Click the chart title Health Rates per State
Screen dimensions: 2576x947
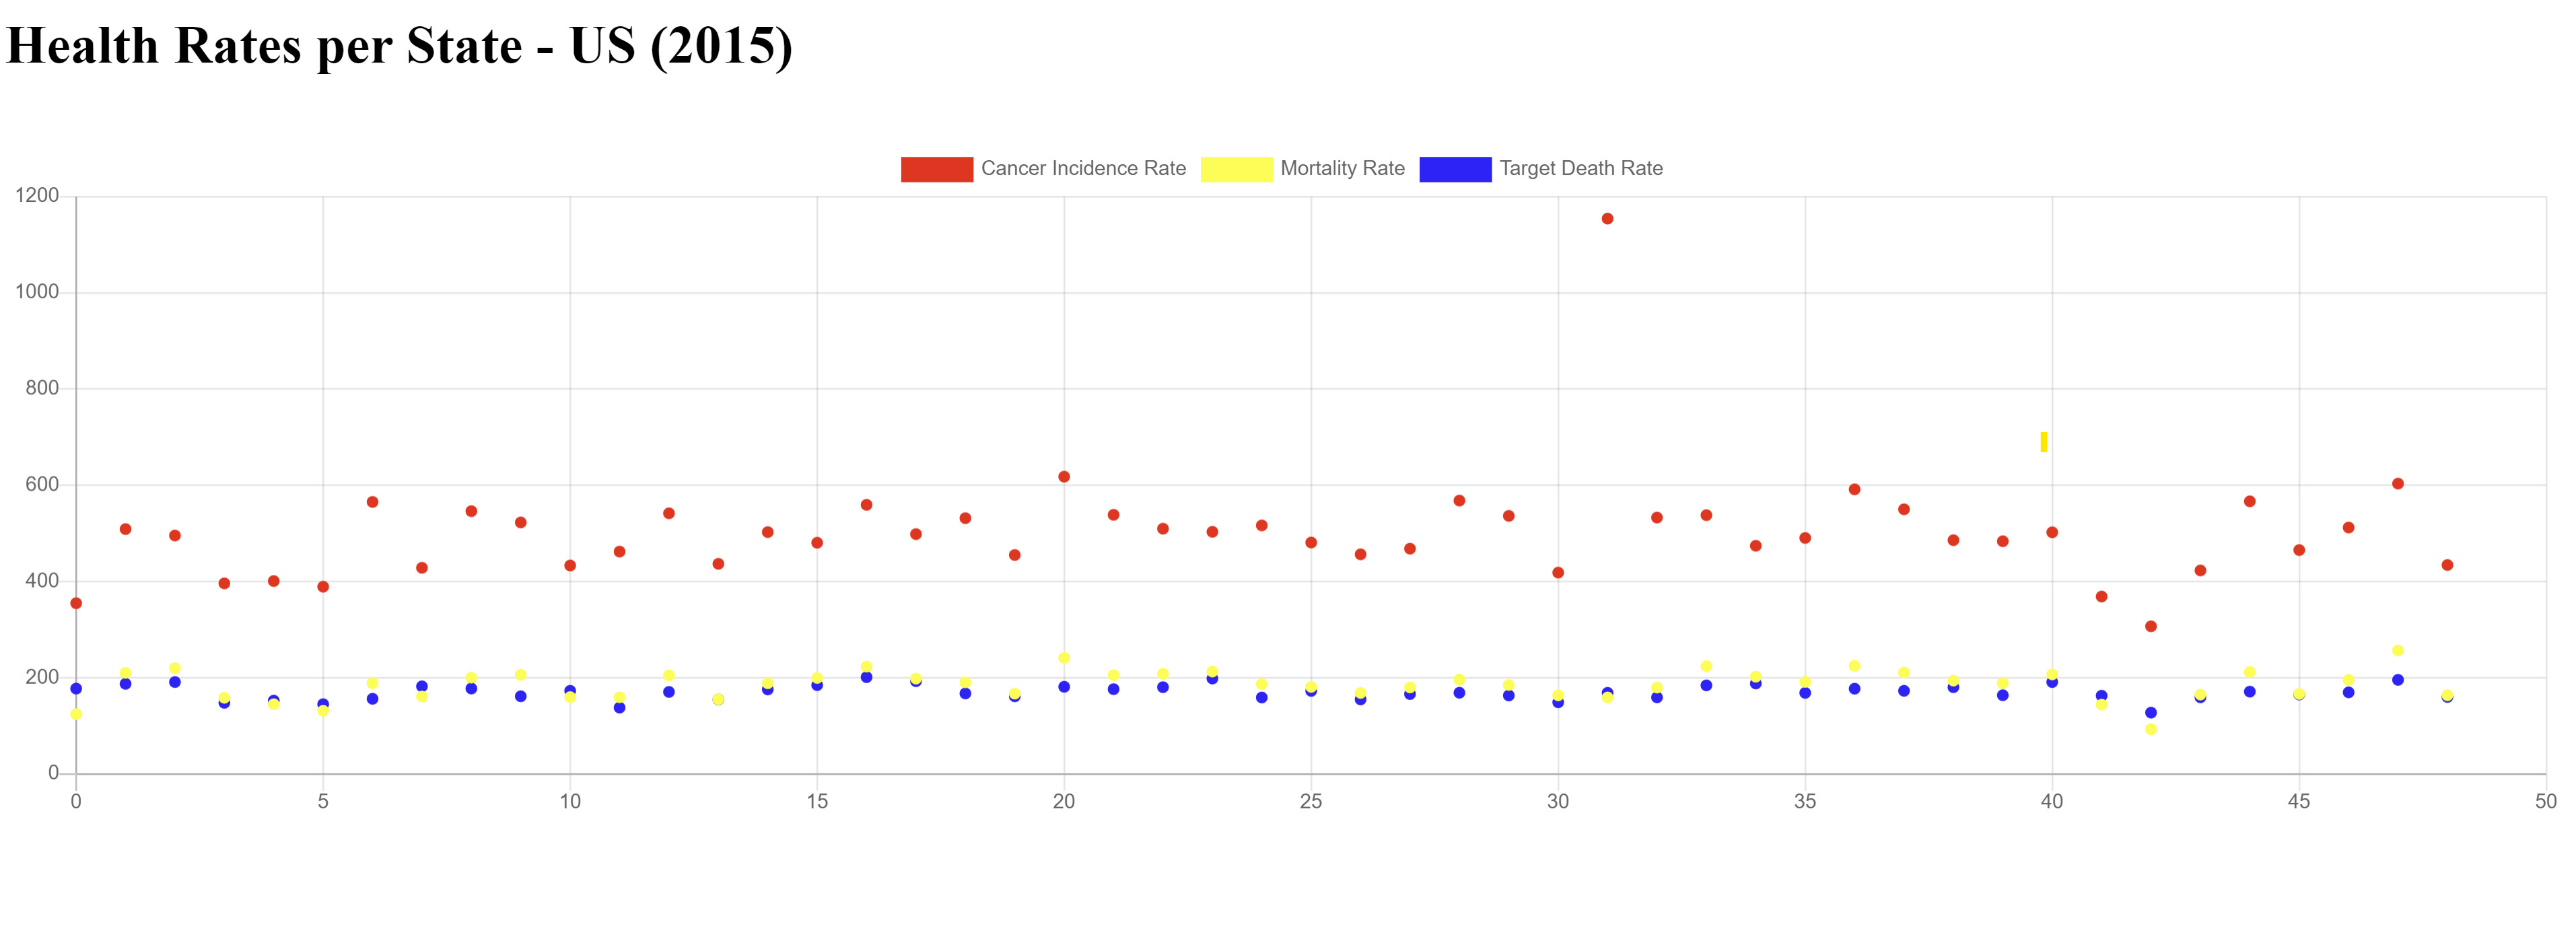(x=400, y=46)
